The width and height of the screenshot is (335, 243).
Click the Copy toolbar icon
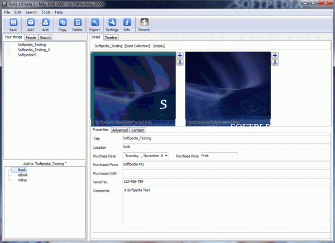63,22
